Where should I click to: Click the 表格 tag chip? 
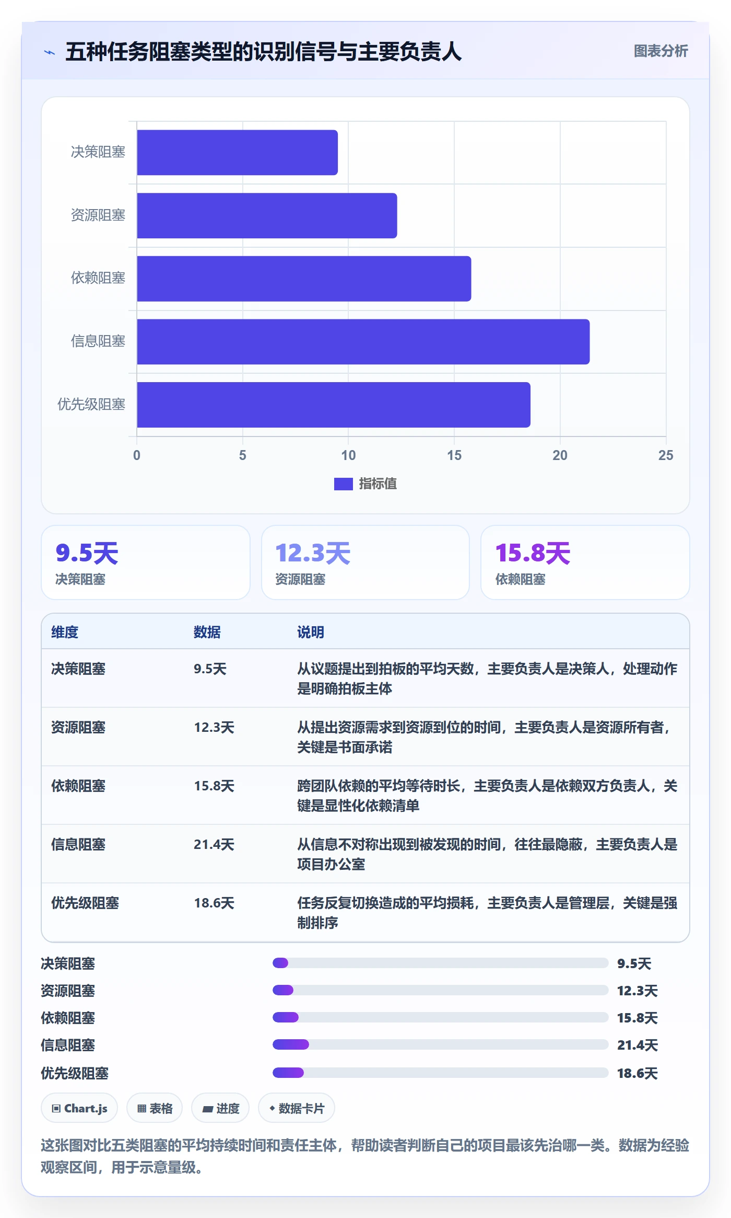point(155,1108)
